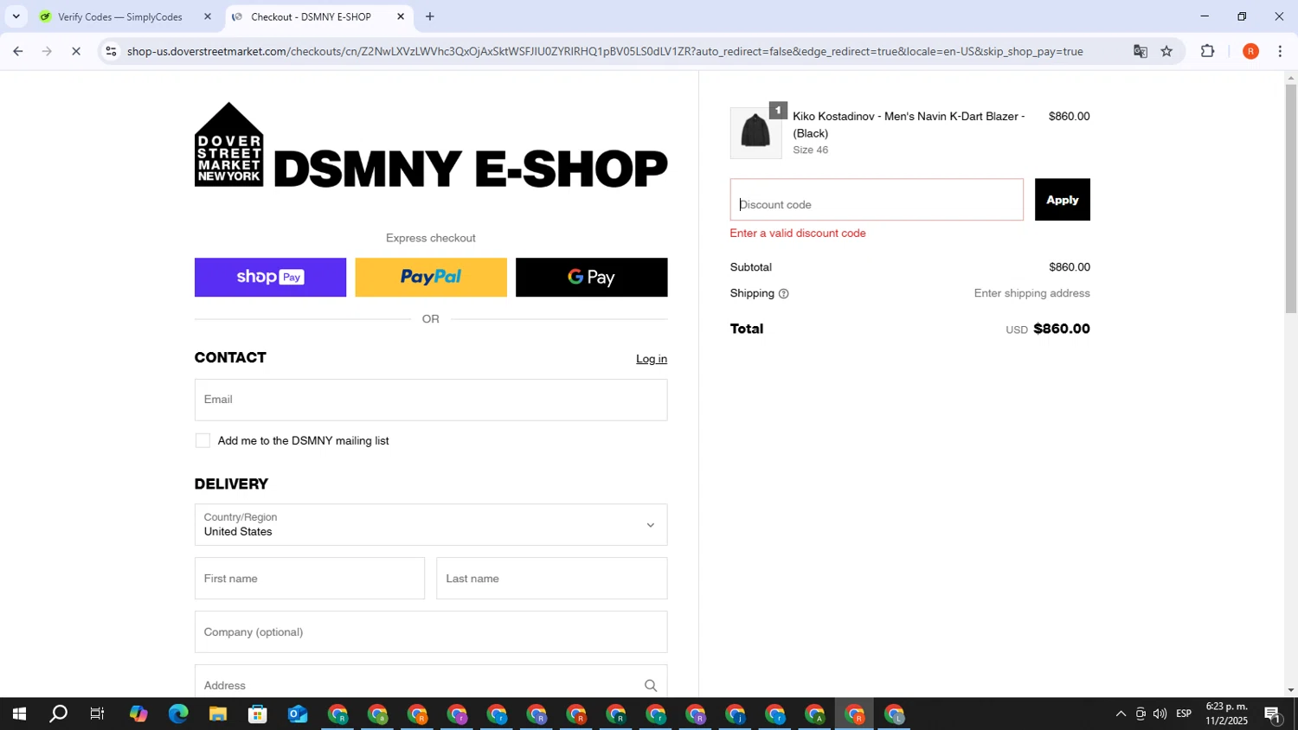
Task: Close the Verify Codes — SimplyCodes tab
Action: coord(207,16)
